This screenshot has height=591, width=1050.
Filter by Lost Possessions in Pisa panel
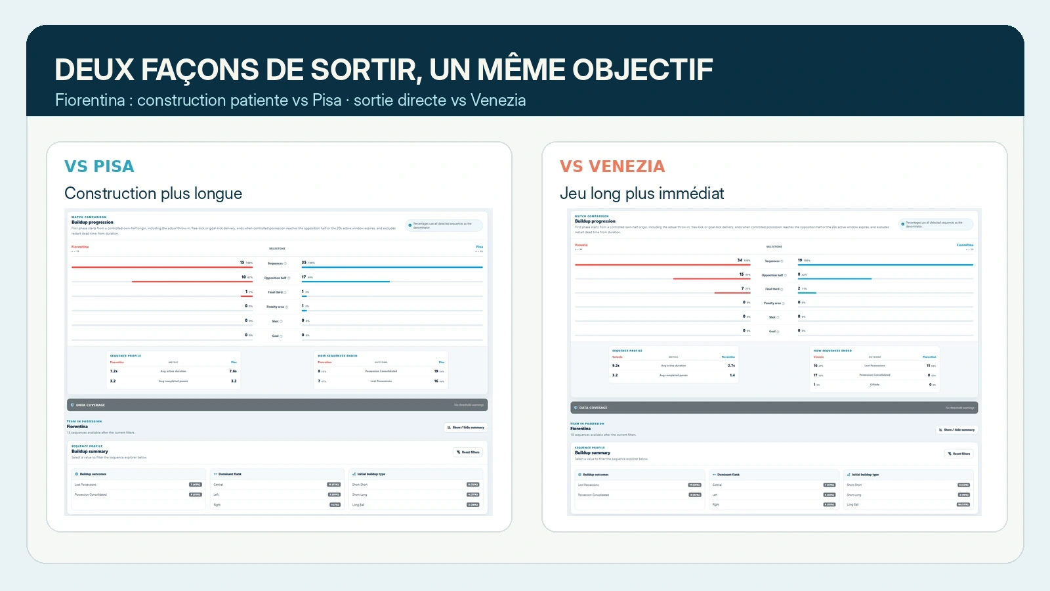[138, 485]
